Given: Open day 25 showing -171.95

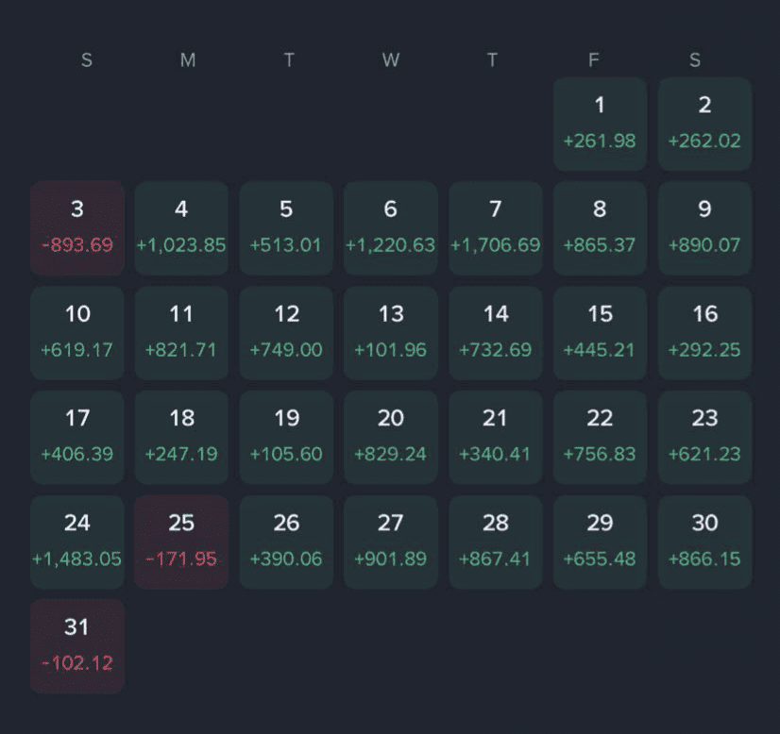Looking at the screenshot, I should [x=181, y=542].
